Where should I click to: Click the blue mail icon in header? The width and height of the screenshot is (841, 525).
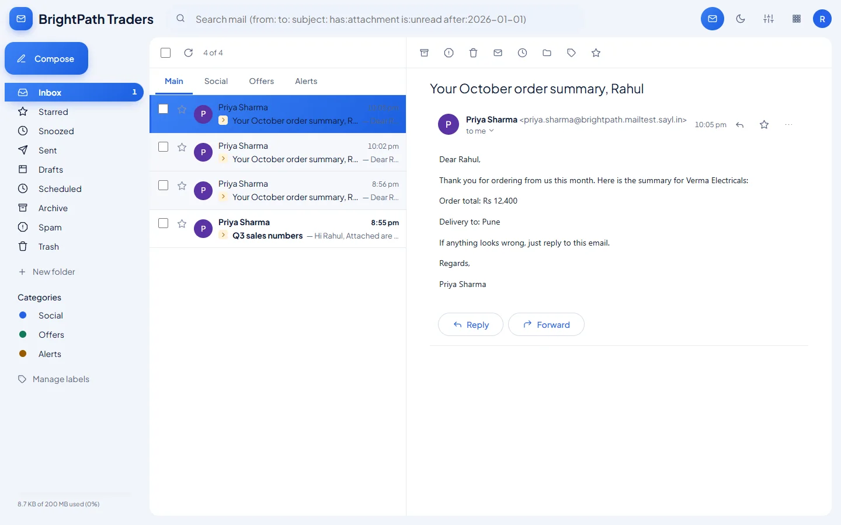pos(713,19)
